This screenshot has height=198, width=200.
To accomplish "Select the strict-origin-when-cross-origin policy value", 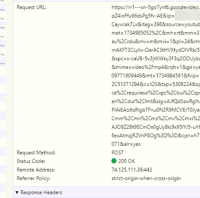I will tap(146, 178).
